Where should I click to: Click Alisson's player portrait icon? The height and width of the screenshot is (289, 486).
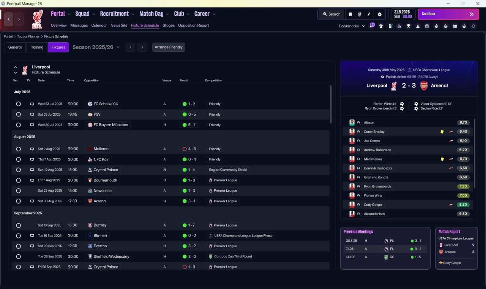coord(352,122)
